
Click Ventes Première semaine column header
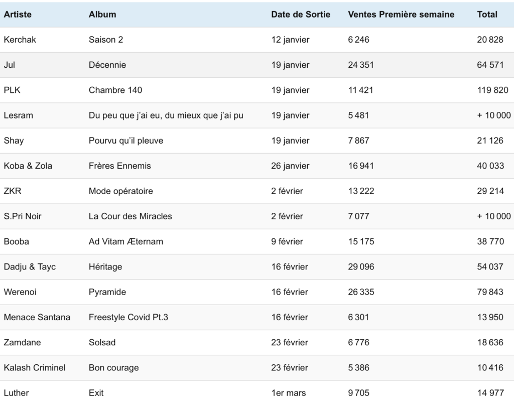401,15
